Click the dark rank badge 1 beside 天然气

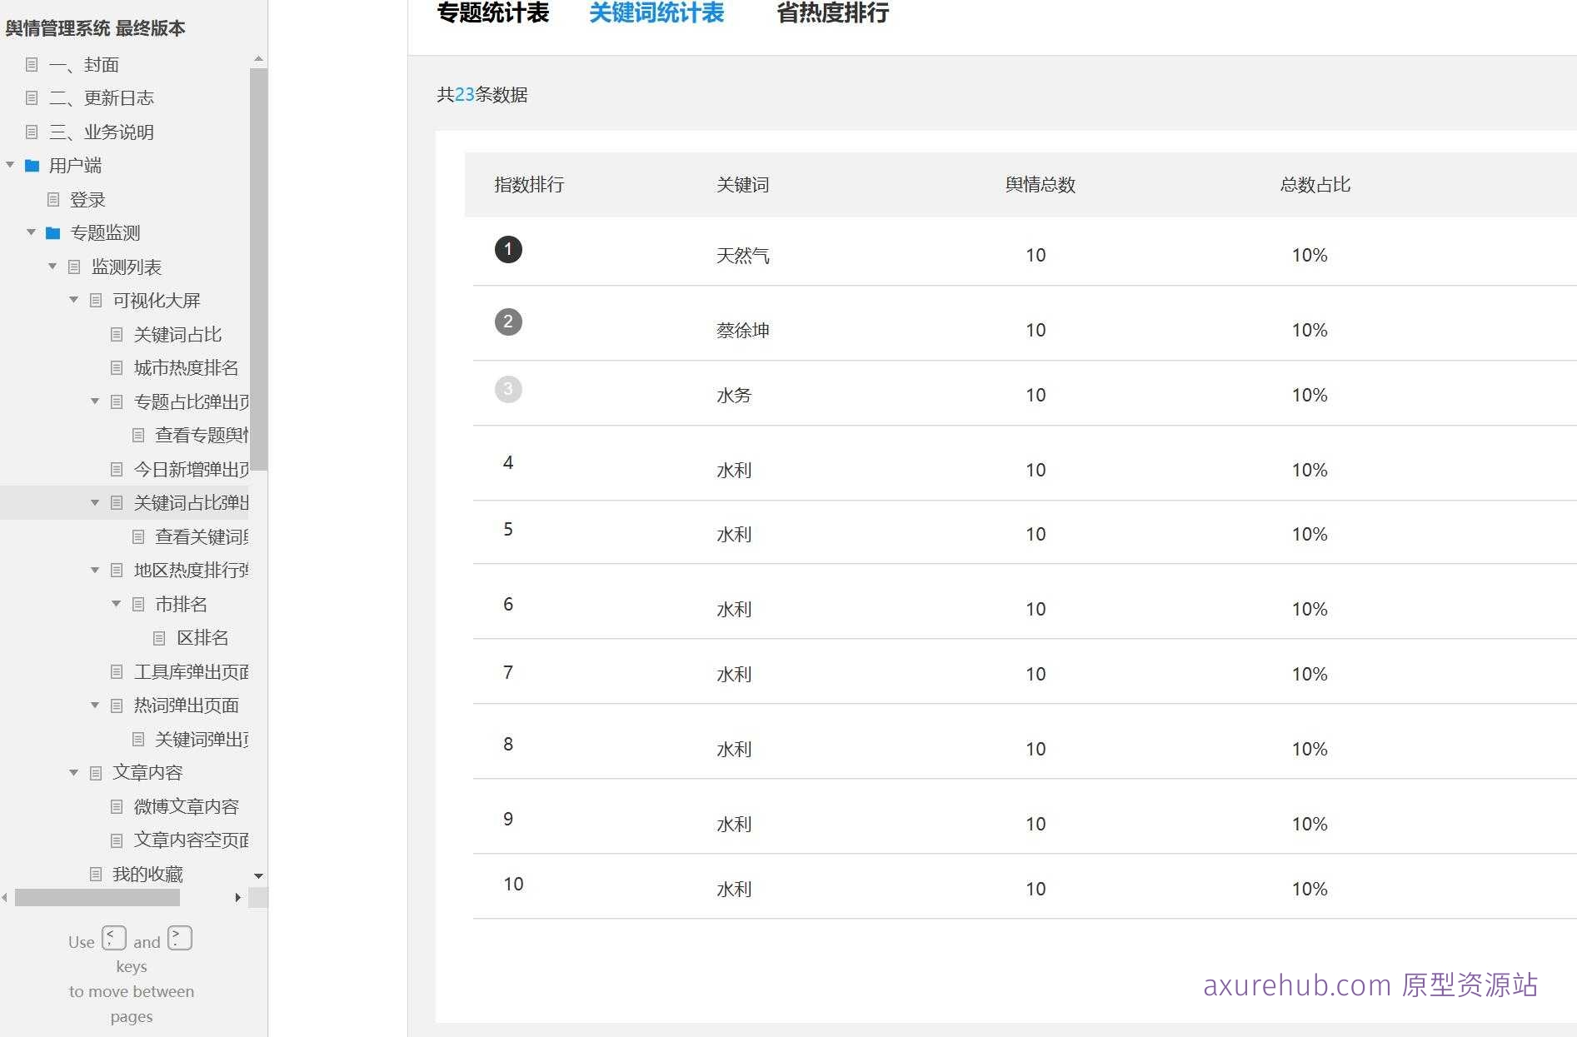[x=508, y=249]
